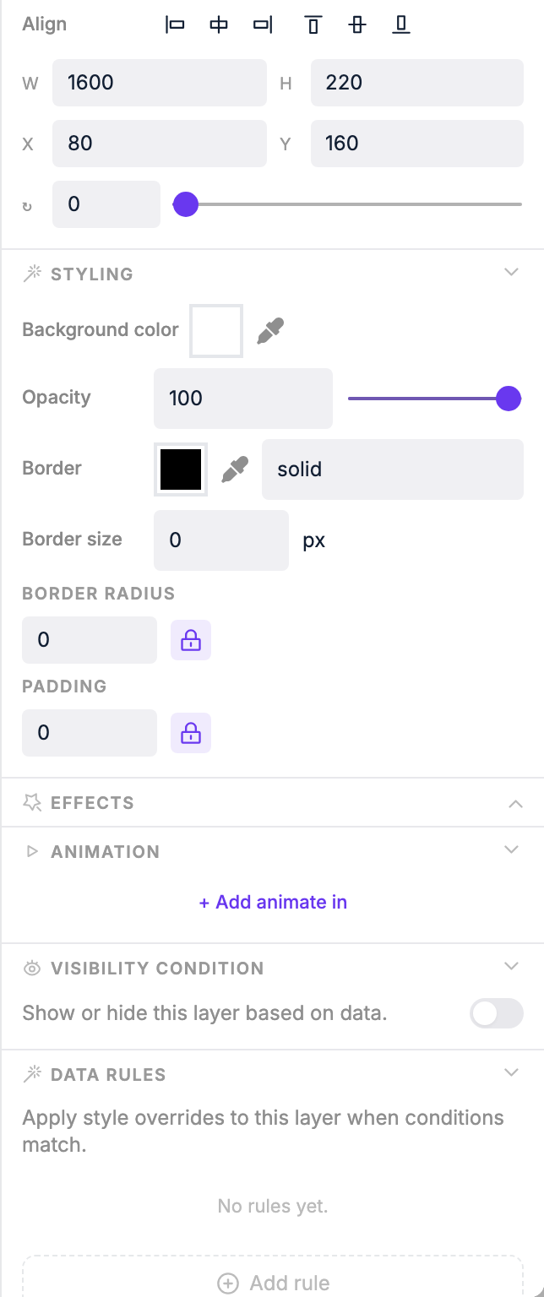The height and width of the screenshot is (1297, 544).
Task: Pick a border color with the eyedropper
Action: tap(236, 469)
